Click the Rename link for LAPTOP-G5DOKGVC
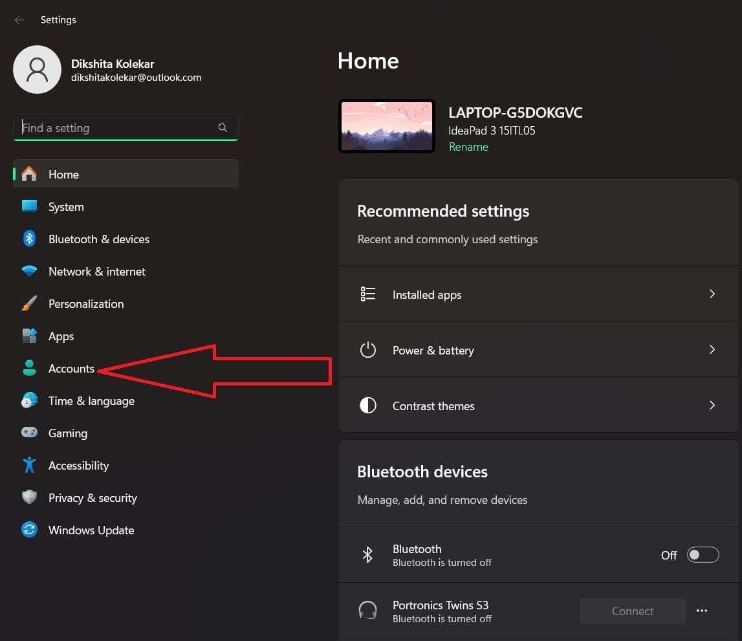Viewport: 742px width, 641px height. tap(468, 147)
